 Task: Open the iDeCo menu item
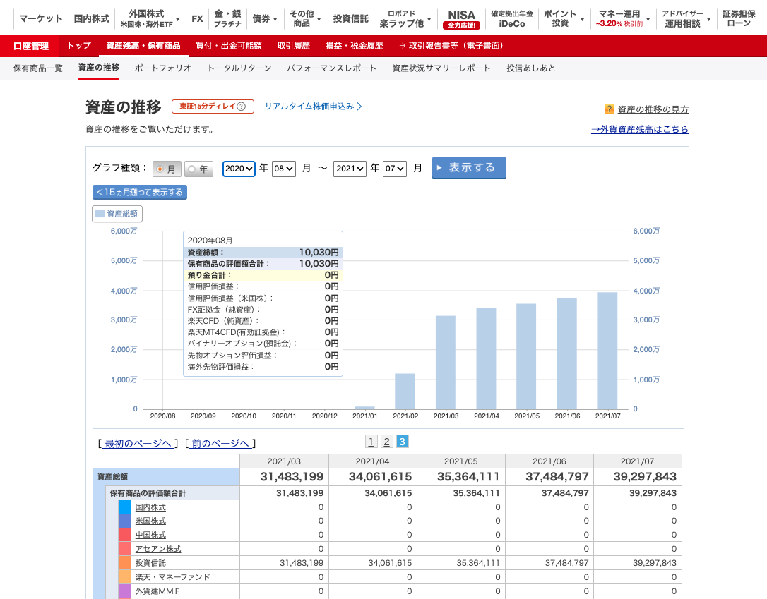coord(512,18)
